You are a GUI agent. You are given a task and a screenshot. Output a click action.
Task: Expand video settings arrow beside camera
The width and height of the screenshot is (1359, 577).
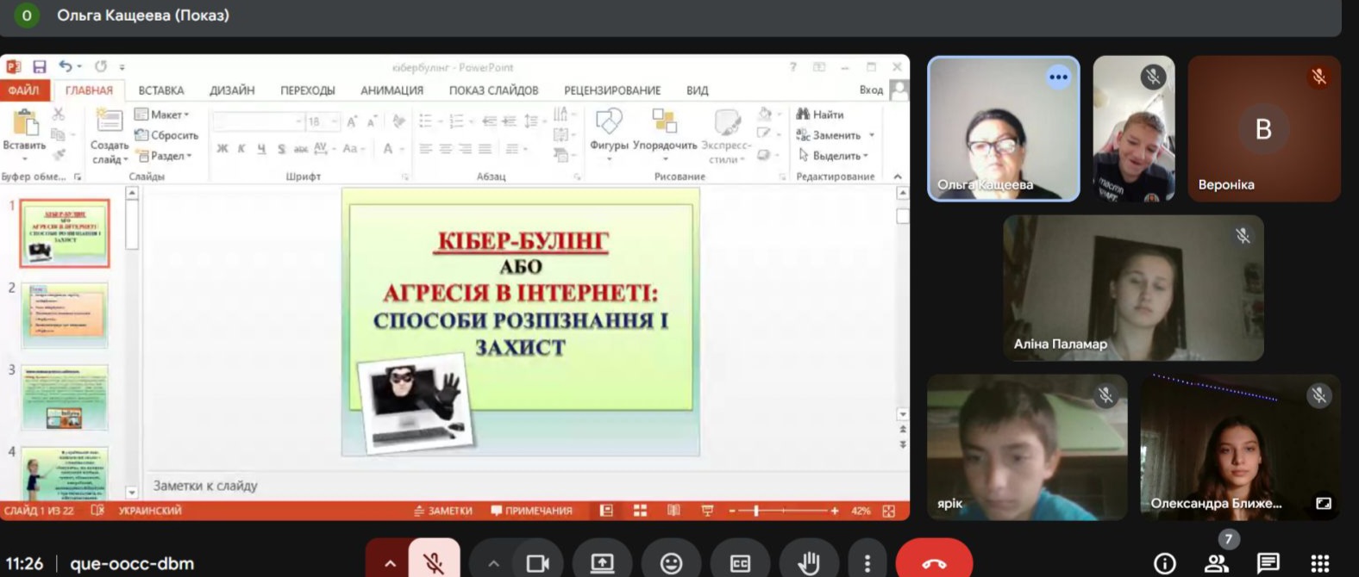coord(493,563)
